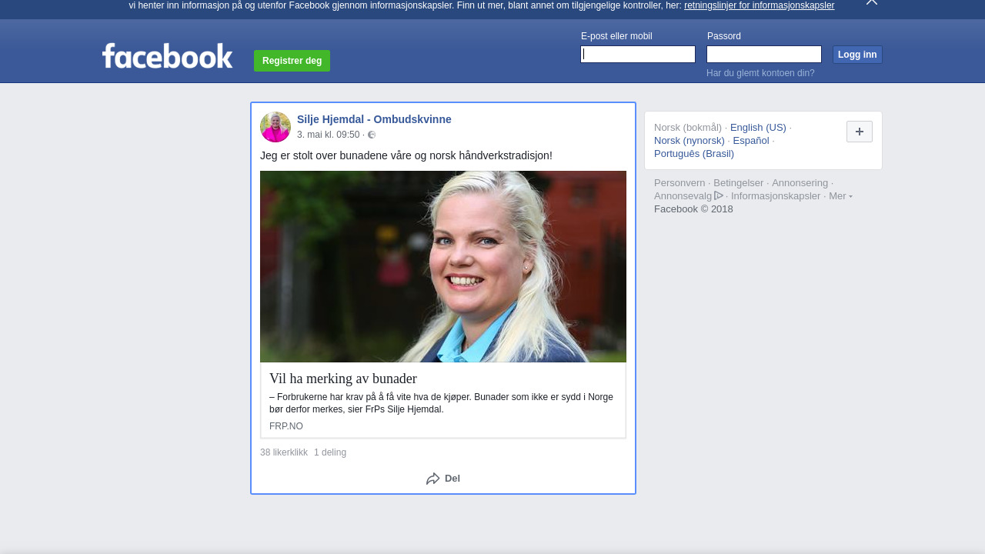Switch language to Norsk (nynorsk)
This screenshot has height=554, width=985.
tap(689, 141)
